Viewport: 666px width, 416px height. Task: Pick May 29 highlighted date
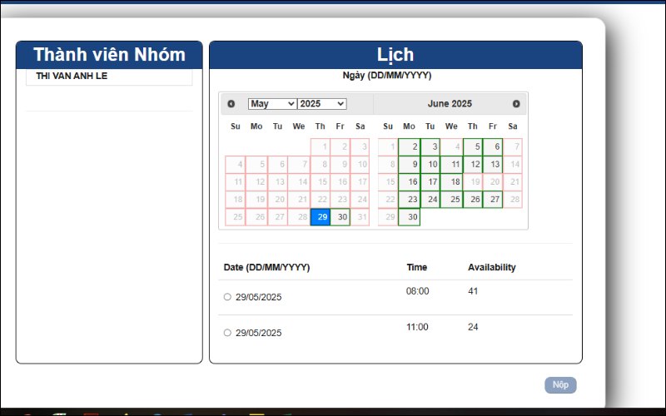320,217
